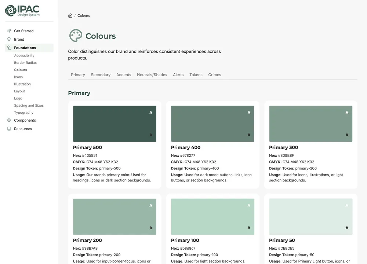
Task: Click hex value #98B7A8
Action: tap(90, 248)
